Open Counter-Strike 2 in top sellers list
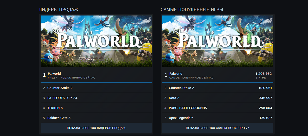 [x=96, y=88]
